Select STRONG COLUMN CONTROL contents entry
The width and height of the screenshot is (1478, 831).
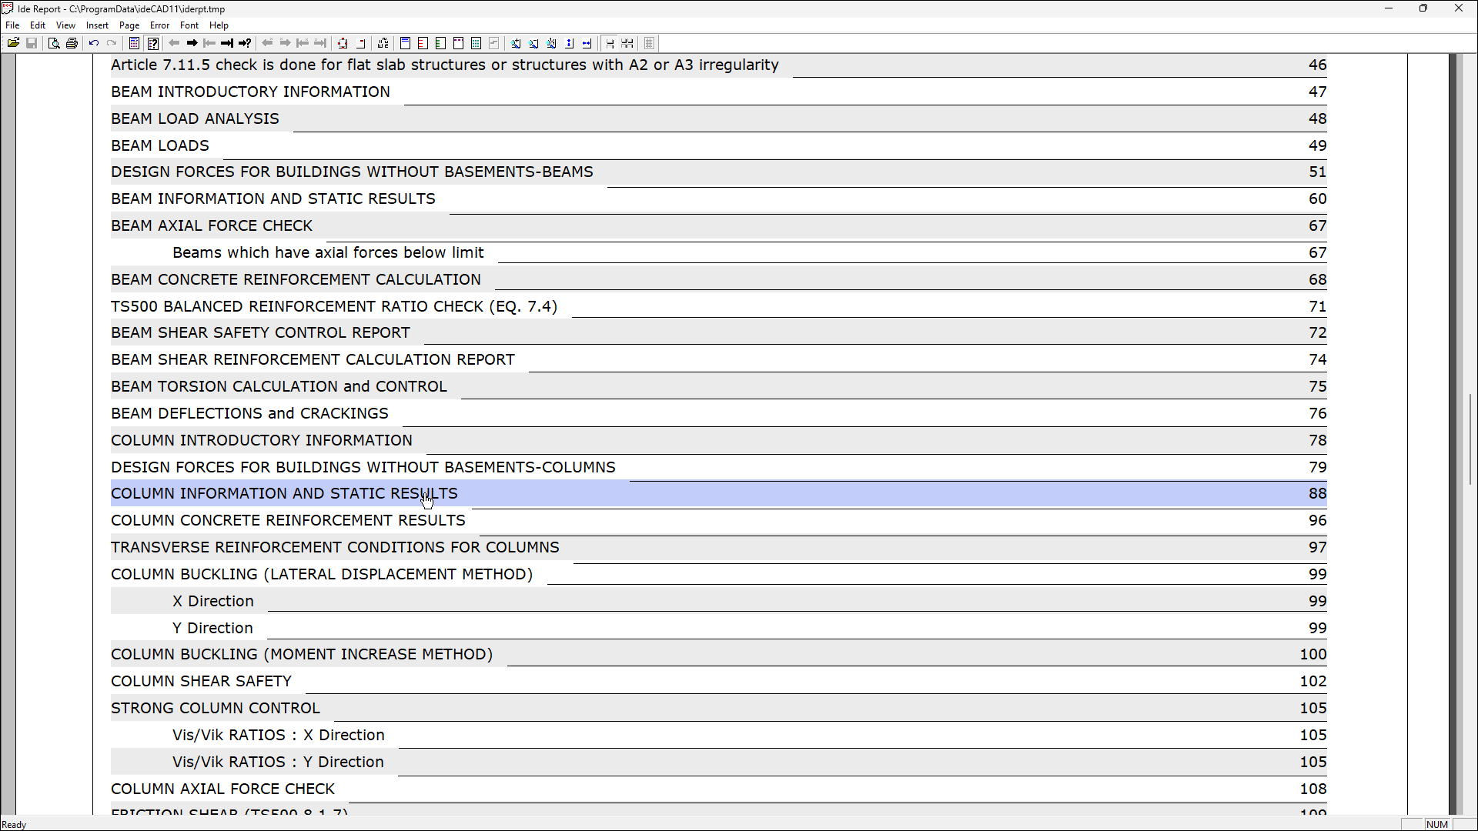215,708
